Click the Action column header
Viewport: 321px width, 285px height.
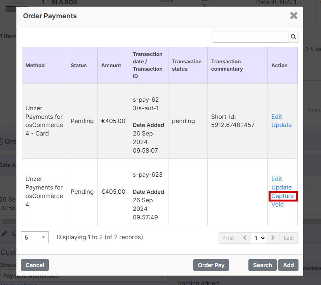tap(283, 65)
